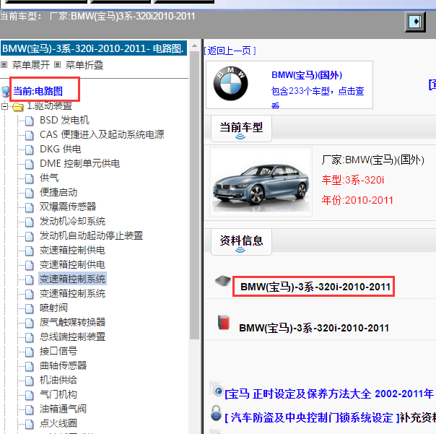Viewport: 436px width, 434px height.
Task: Click page icon of 便捷启动
Action: (29, 193)
